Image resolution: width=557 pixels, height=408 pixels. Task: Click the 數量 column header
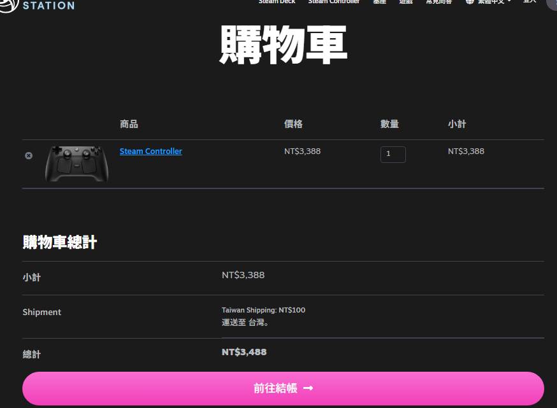(x=389, y=124)
